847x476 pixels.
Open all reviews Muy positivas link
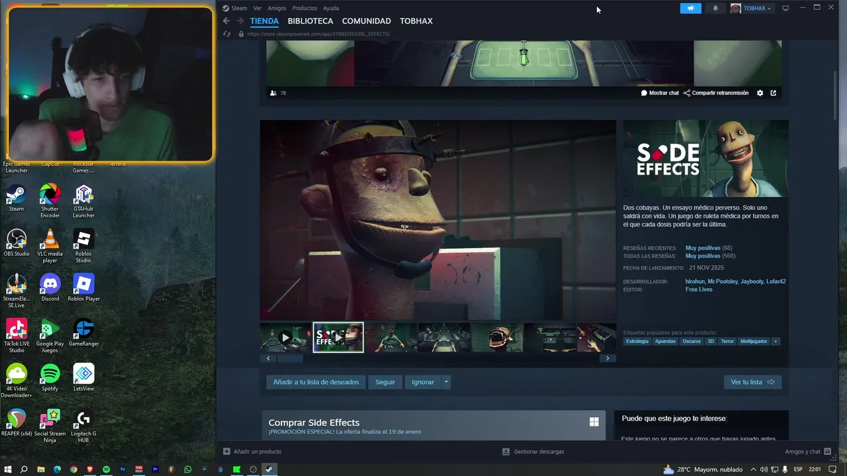(703, 256)
